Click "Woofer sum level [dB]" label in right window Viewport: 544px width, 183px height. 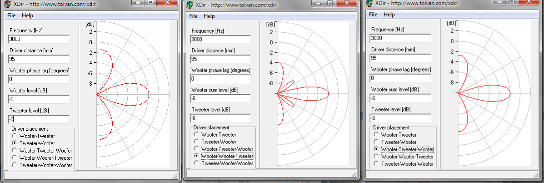click(x=394, y=89)
